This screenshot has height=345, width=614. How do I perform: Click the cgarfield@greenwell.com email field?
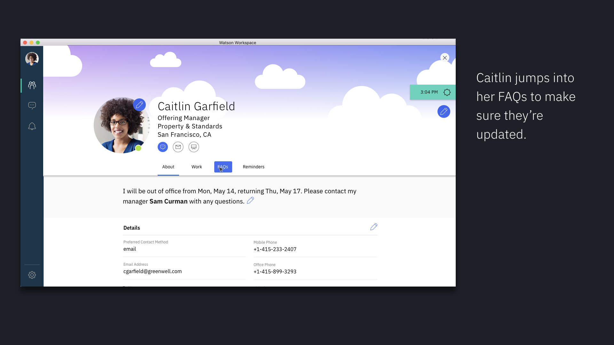click(153, 271)
